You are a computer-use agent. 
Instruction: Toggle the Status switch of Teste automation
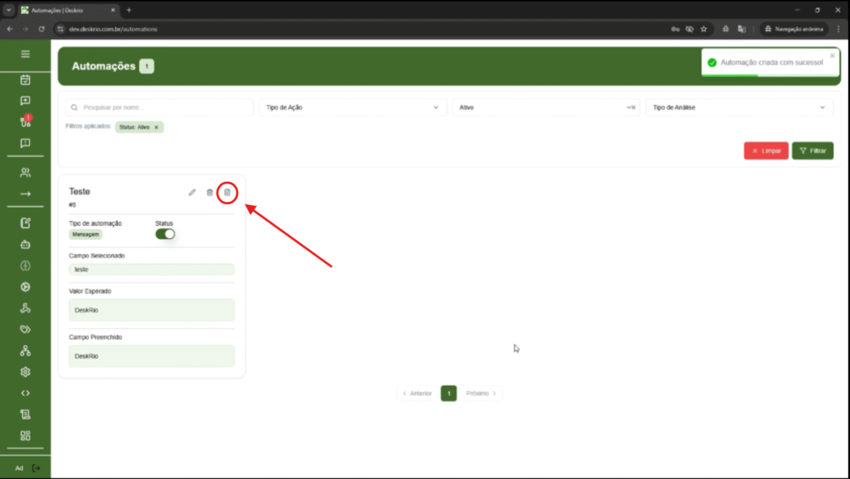[x=165, y=234]
